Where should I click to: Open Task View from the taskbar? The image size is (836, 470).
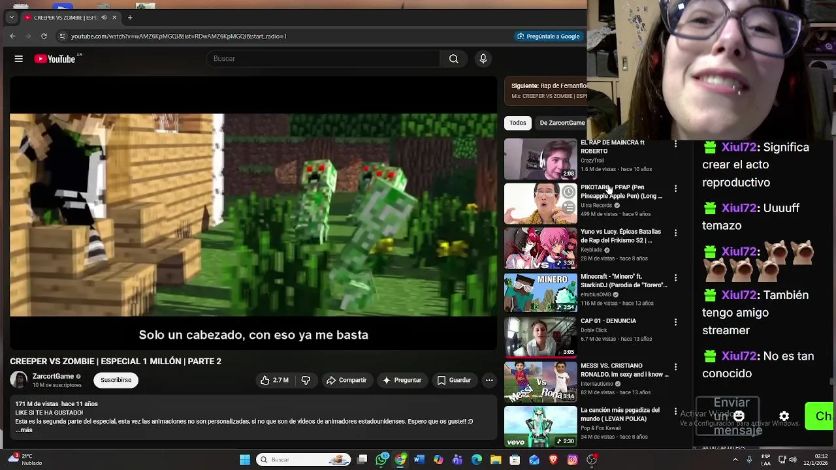[x=362, y=460]
